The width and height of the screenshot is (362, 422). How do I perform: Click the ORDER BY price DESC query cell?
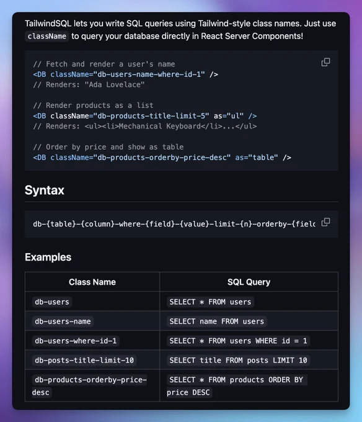(249, 385)
